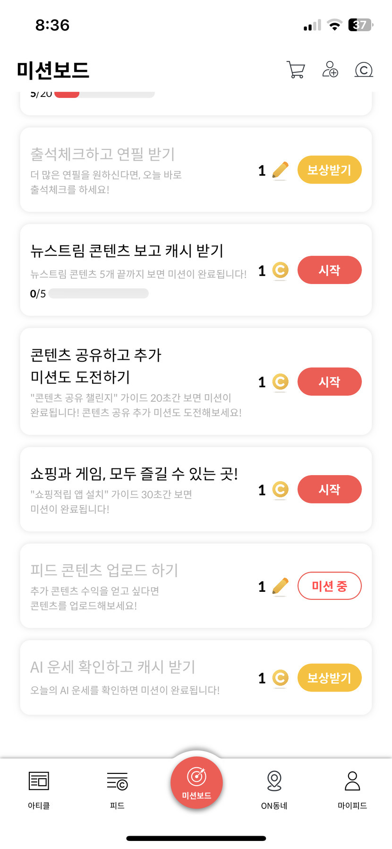Open the 아티클 tab

[x=39, y=787]
